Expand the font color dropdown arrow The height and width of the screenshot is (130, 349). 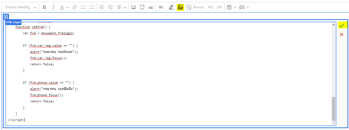(68, 7)
